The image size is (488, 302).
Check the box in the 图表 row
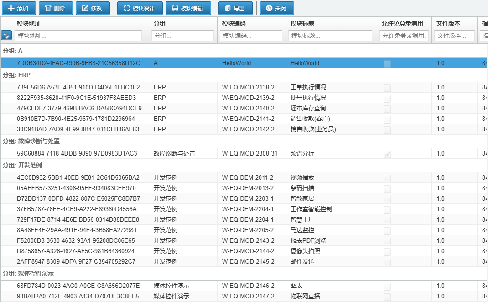pos(387,286)
